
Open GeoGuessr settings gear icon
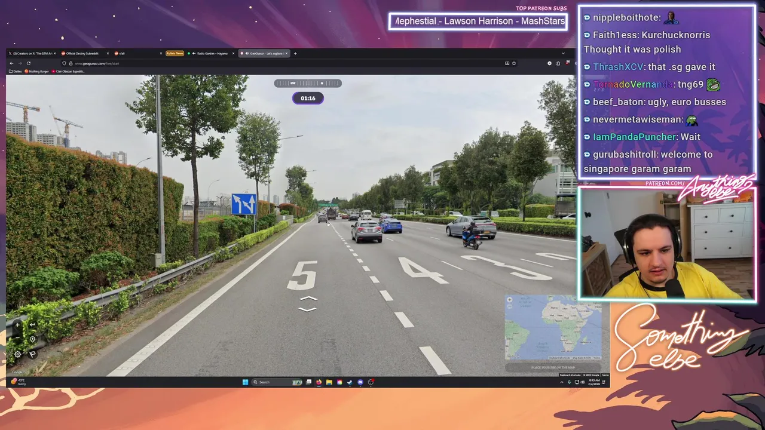coord(17,354)
